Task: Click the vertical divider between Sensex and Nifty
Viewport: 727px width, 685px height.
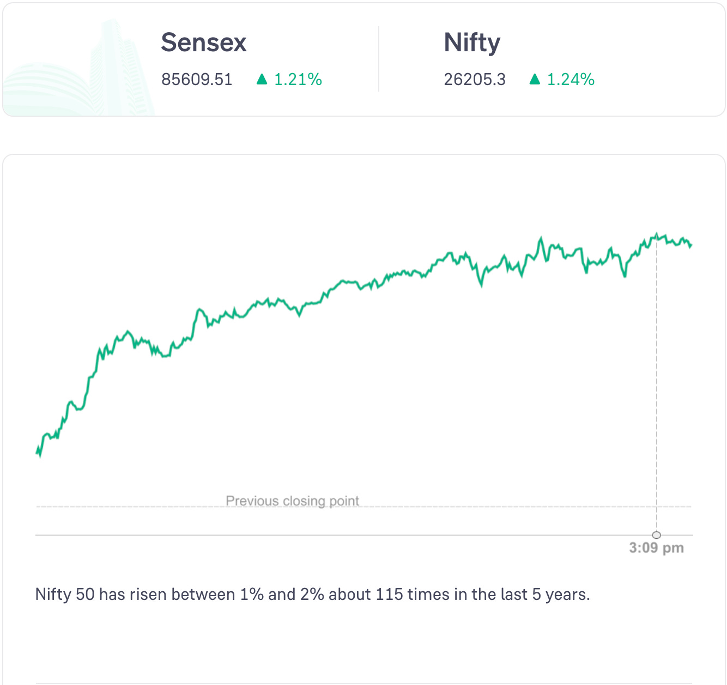Action: 379,59
